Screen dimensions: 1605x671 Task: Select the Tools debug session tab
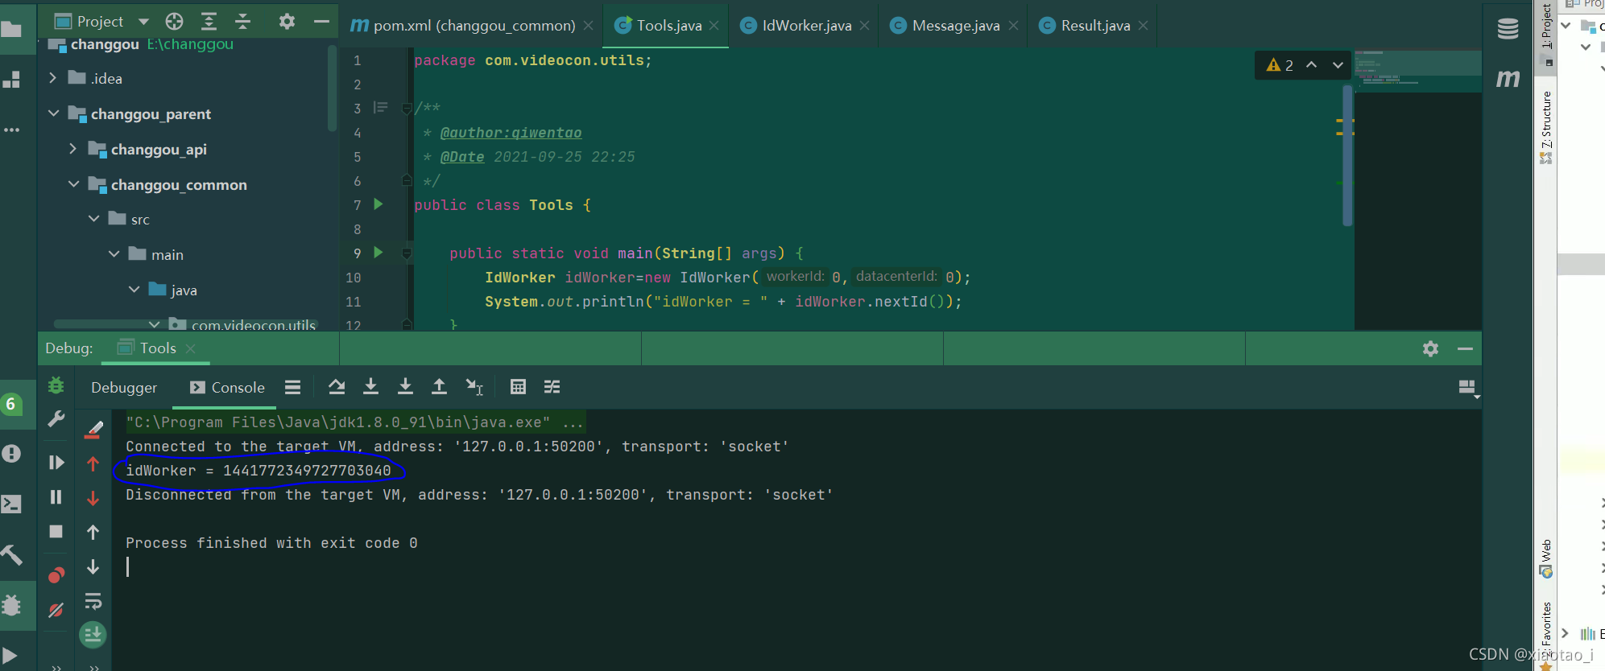[x=157, y=348]
